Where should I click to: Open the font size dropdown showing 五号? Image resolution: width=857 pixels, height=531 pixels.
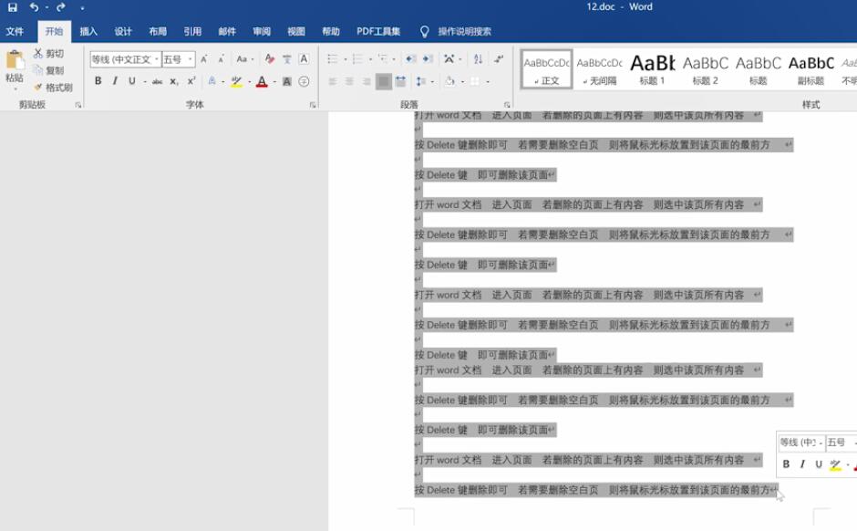coord(191,59)
